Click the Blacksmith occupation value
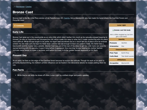 click(x=125, y=63)
